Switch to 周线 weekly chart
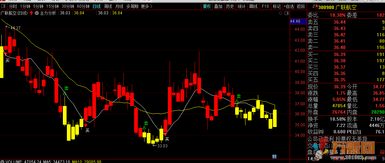 (108, 6)
